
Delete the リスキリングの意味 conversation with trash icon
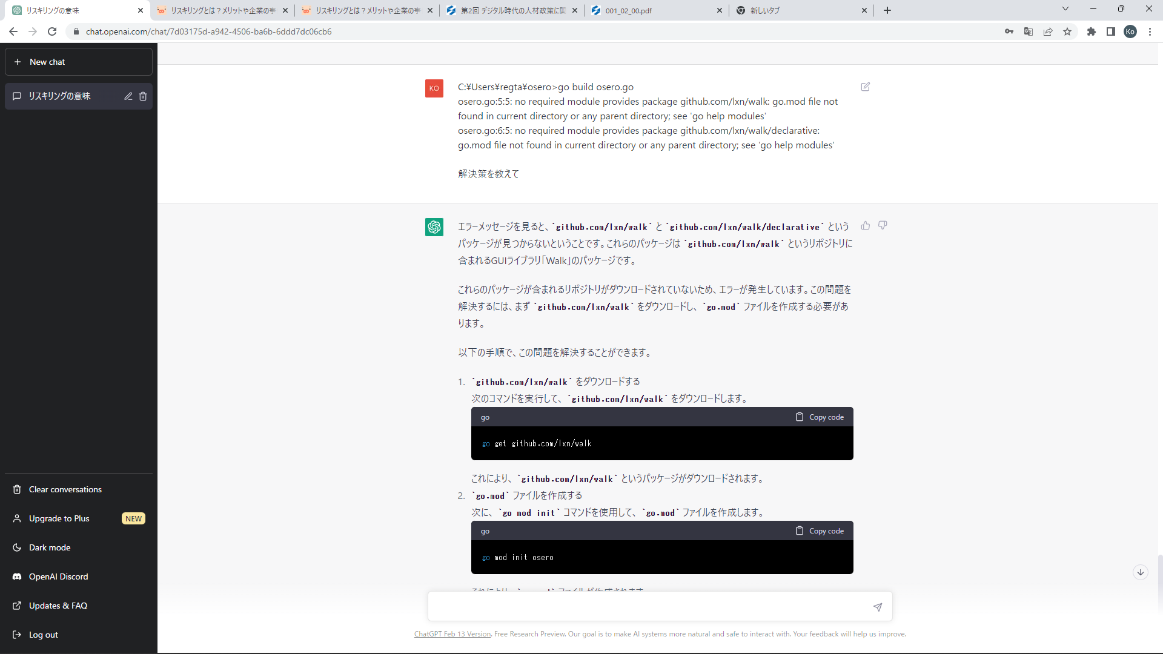click(143, 96)
